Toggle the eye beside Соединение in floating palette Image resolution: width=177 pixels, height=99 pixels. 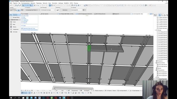click(x=22, y=20)
